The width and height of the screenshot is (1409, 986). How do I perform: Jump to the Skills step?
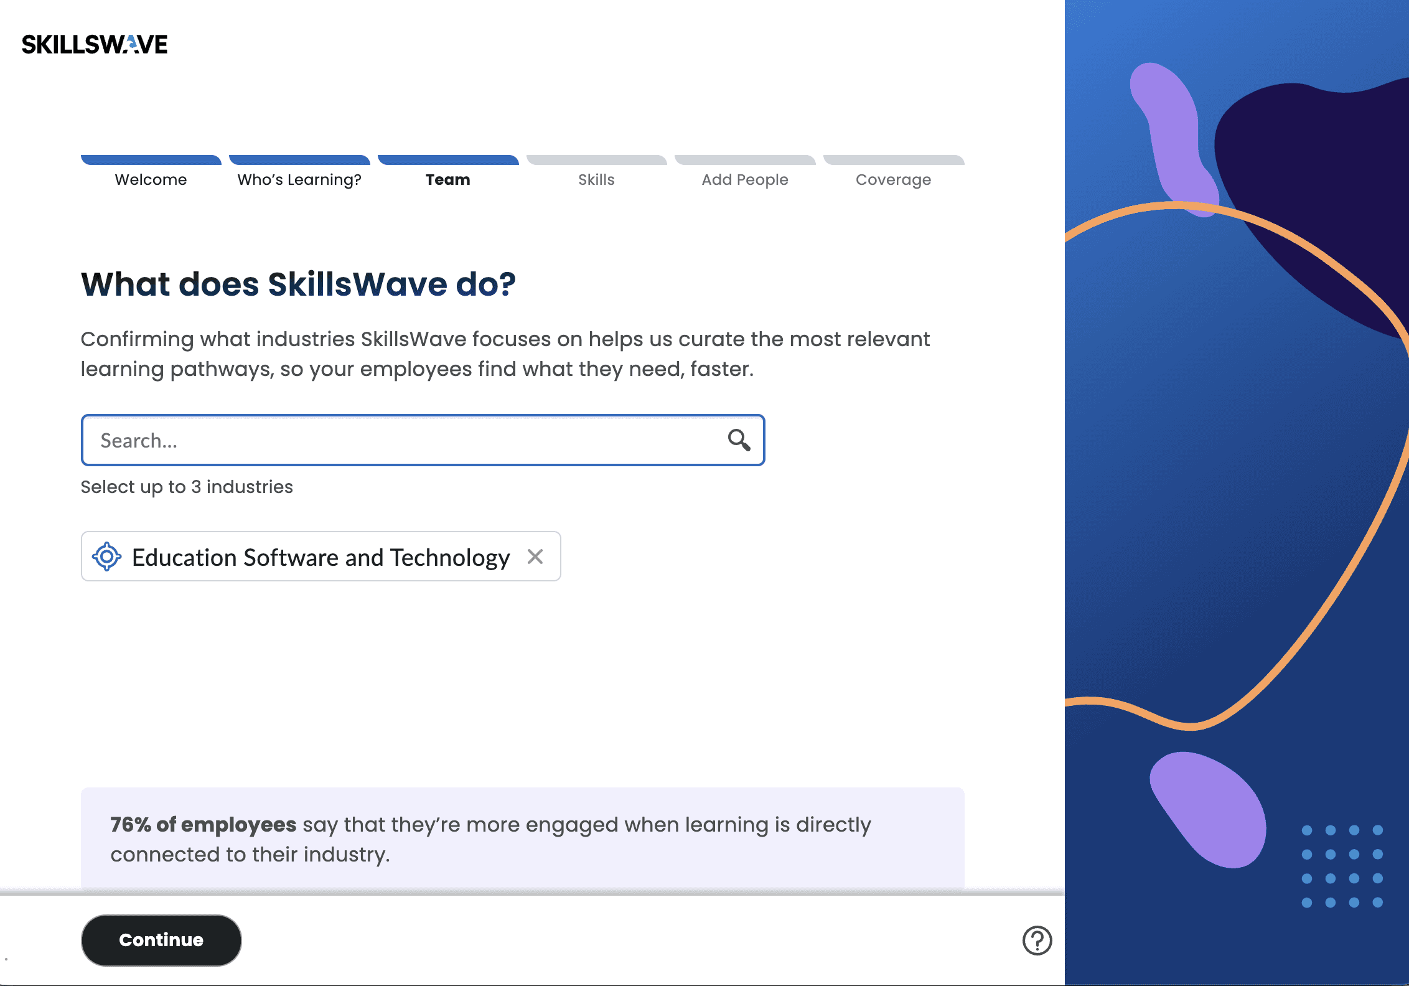[596, 180]
